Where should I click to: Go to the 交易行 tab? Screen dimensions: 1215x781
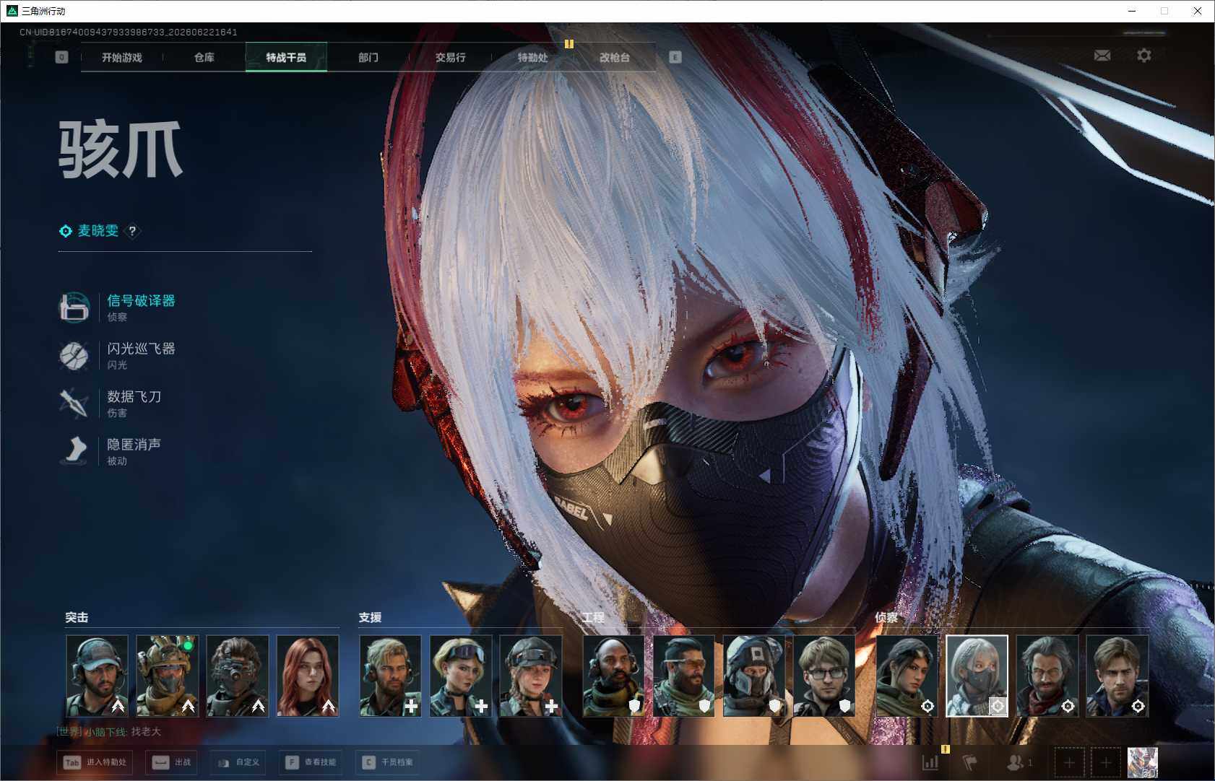coord(450,57)
